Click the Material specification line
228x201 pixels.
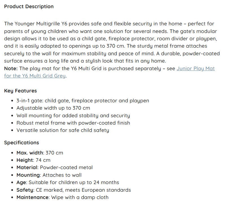[x=54, y=168]
